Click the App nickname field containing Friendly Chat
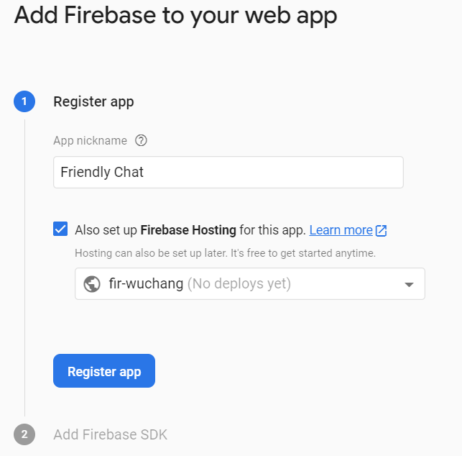Image resolution: width=462 pixels, height=456 pixels. coord(228,173)
